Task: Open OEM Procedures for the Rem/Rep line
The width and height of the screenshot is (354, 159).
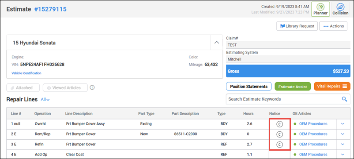Action: (x=313, y=134)
